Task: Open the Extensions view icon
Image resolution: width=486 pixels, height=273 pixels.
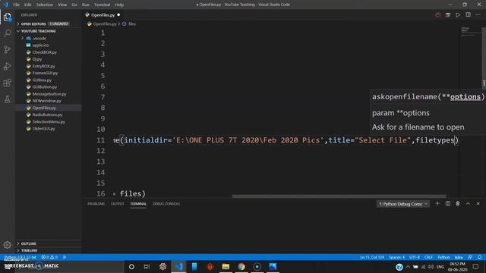Action: point(7,83)
